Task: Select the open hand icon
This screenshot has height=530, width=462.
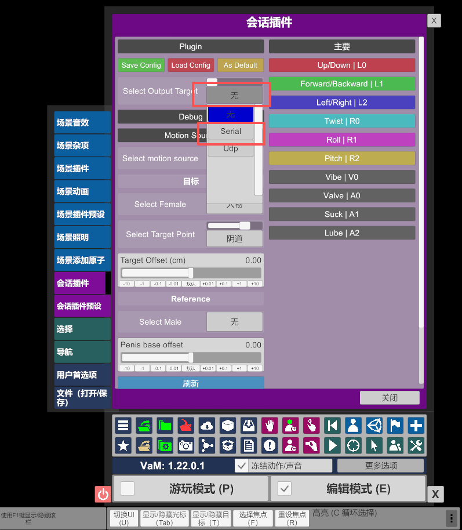Action: click(270, 425)
